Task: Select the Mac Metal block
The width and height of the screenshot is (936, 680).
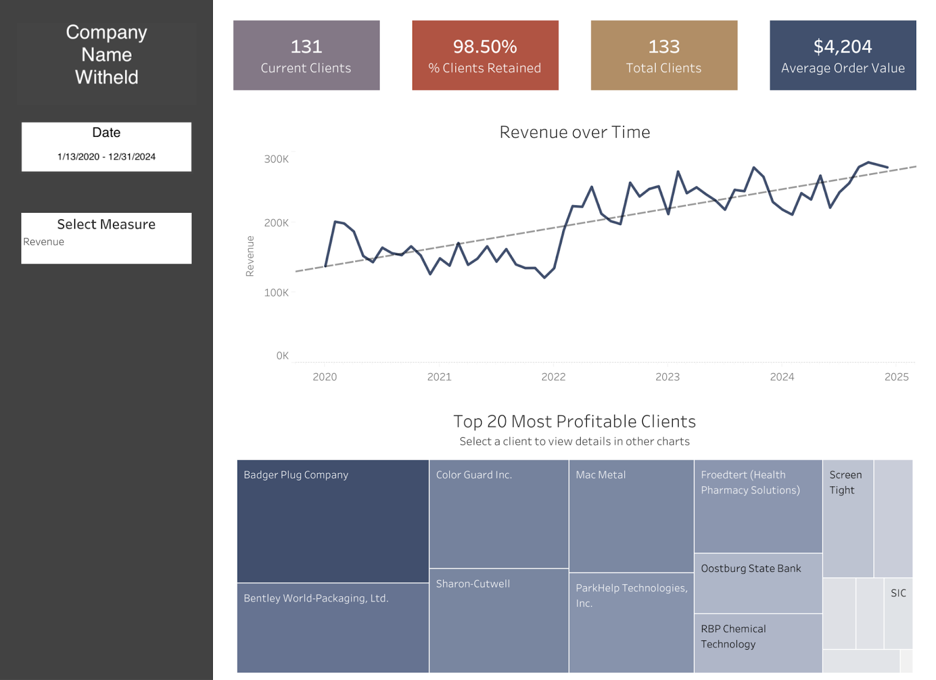Action: (x=631, y=516)
